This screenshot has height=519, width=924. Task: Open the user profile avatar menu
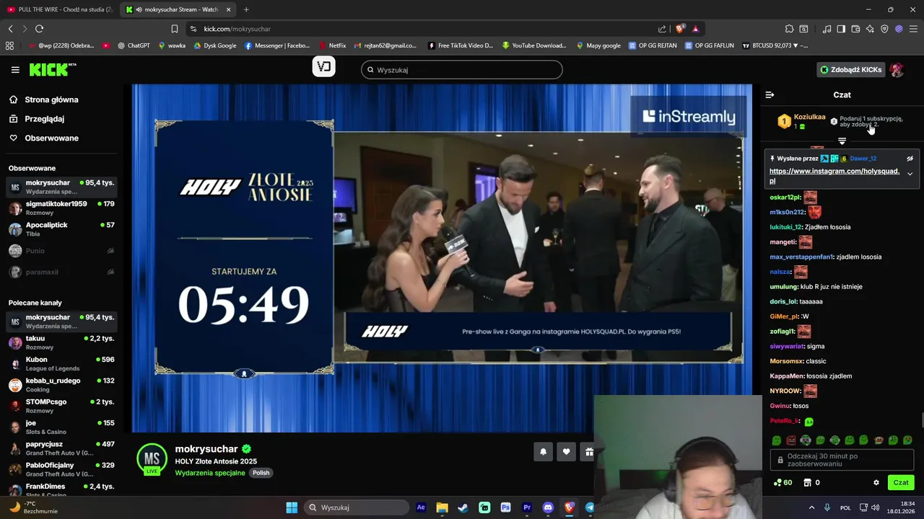coord(897,70)
